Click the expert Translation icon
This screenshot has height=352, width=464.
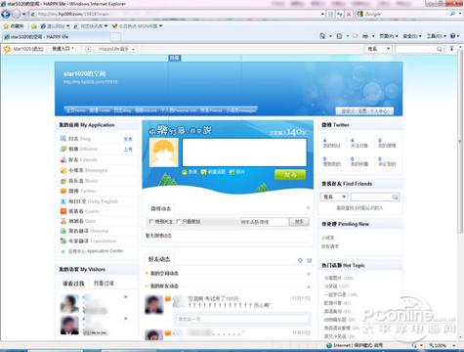[63, 241]
